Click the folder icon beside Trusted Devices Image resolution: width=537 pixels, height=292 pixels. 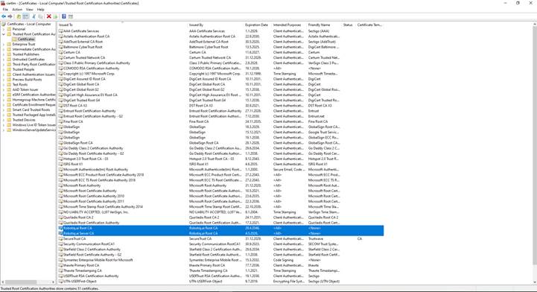9,120
